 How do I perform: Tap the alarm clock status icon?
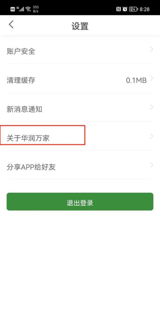[125, 9]
